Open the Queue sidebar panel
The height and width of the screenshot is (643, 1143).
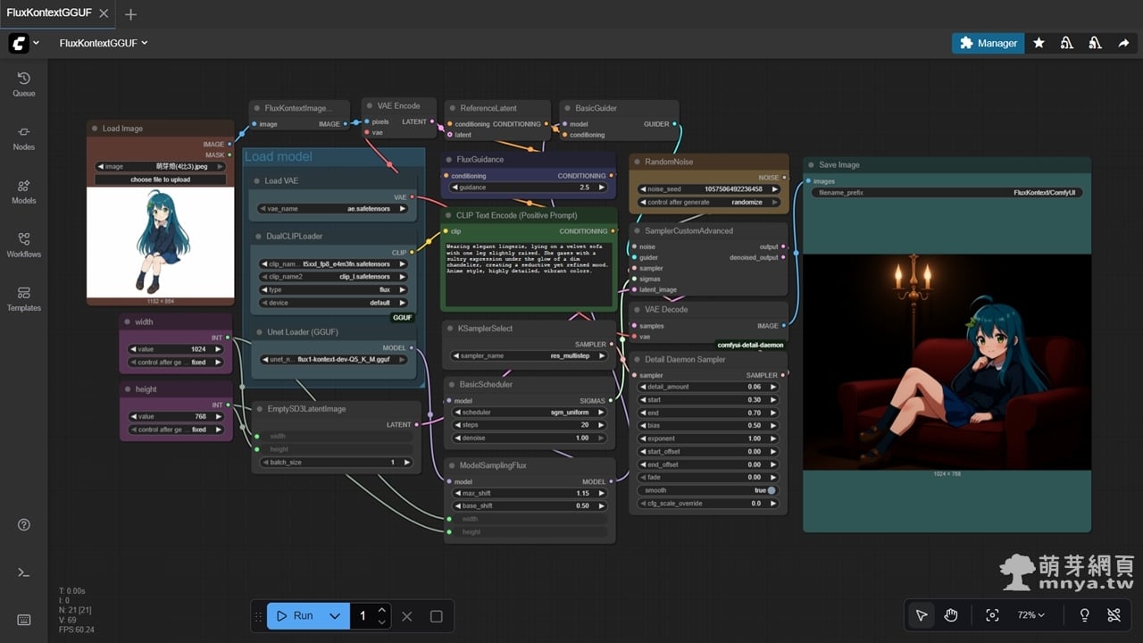click(x=24, y=84)
